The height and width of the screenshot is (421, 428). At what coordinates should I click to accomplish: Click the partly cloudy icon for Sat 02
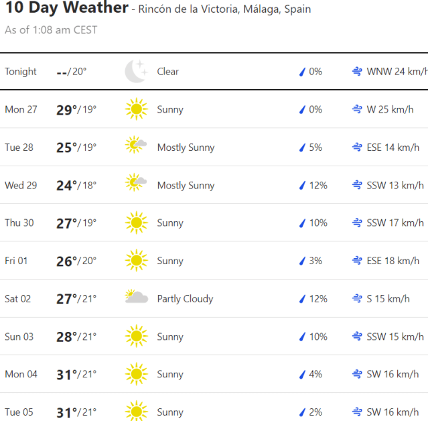pyautogui.click(x=136, y=298)
